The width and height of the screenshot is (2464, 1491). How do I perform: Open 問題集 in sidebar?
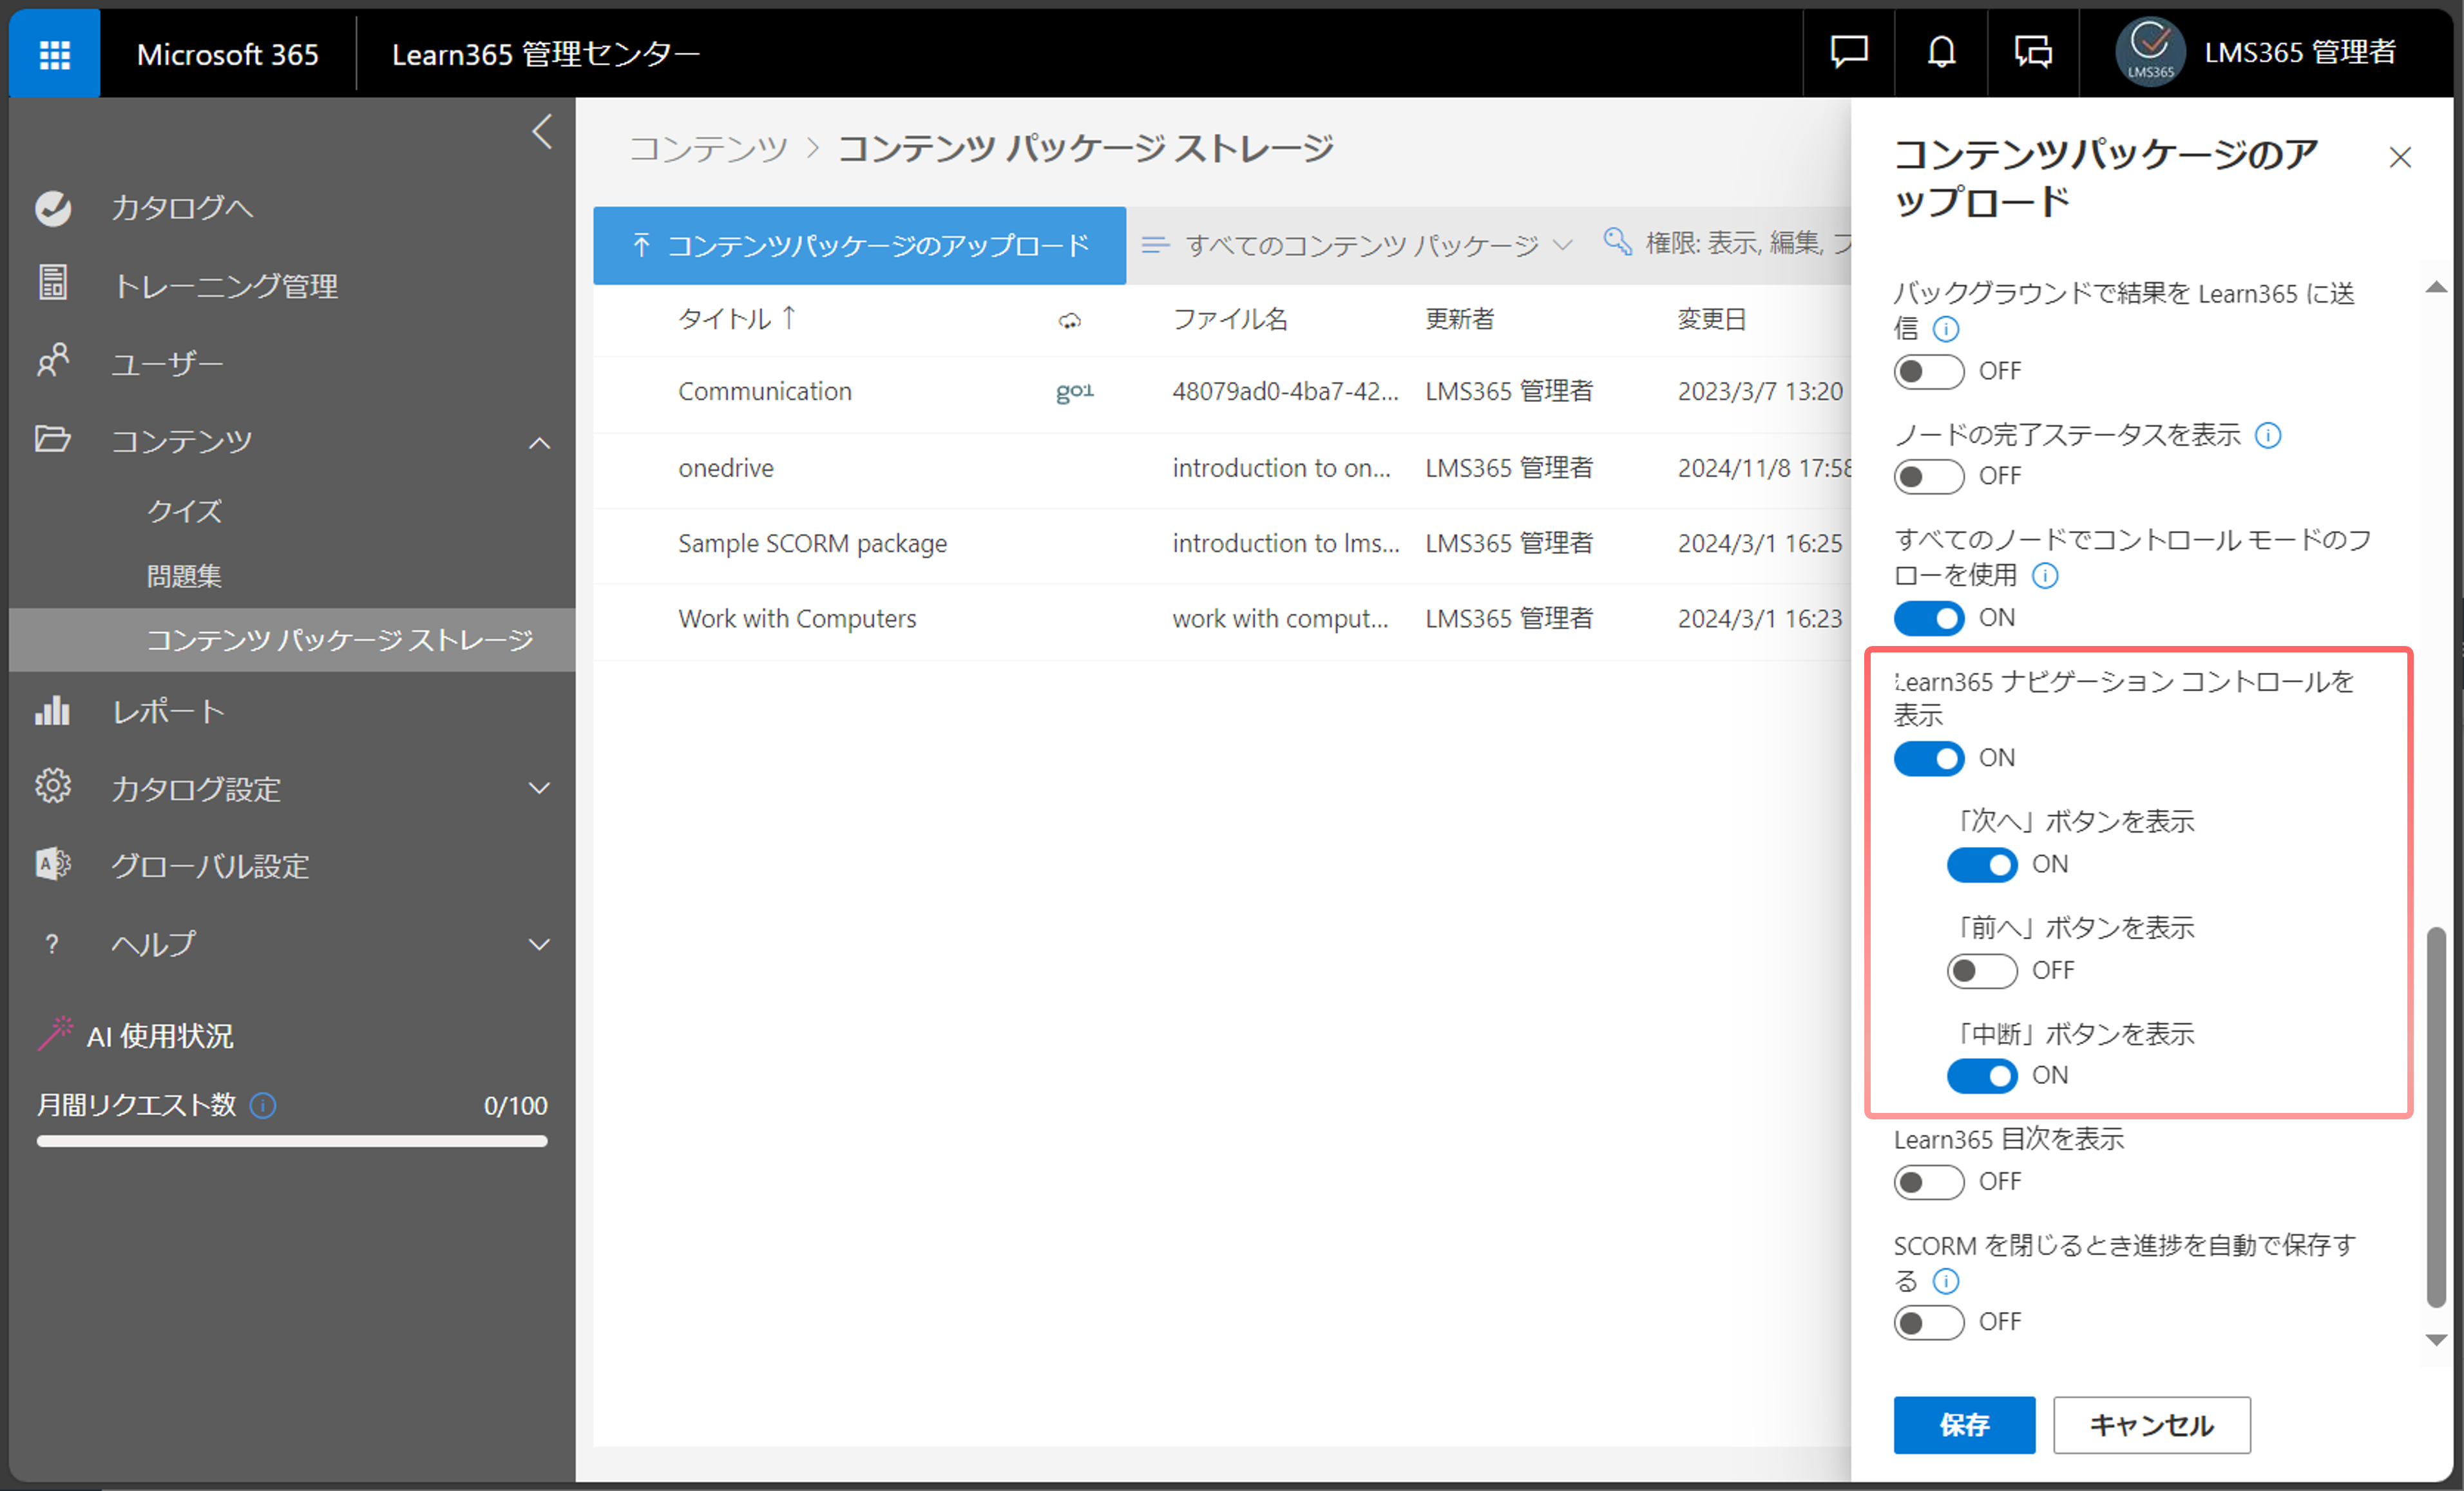(x=184, y=576)
